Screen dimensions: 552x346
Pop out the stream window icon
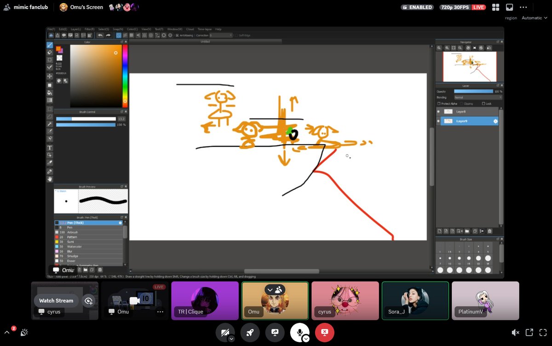(529, 332)
